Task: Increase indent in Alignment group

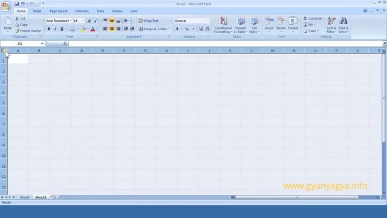Action: (x=132, y=29)
